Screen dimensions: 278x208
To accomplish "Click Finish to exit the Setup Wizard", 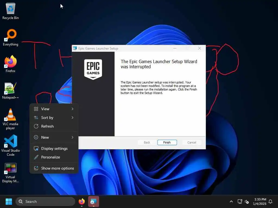I will coord(167,142).
